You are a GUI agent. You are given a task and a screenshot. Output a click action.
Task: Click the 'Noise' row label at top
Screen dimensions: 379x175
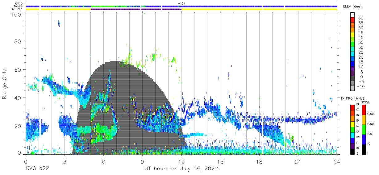(x=18, y=6)
